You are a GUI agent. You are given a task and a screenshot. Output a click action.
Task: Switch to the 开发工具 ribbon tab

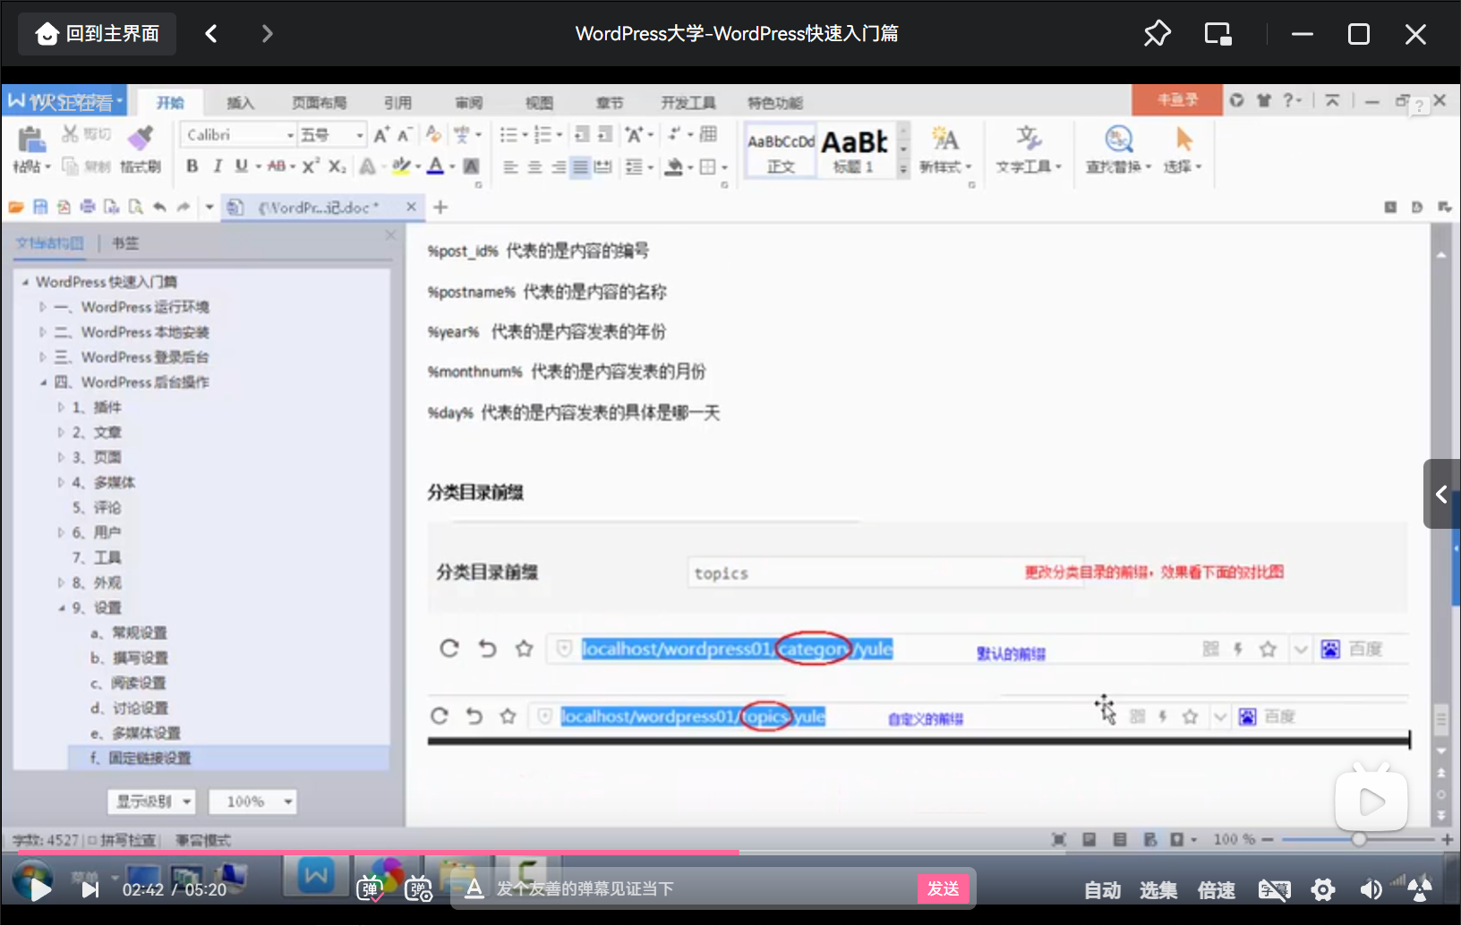point(688,103)
